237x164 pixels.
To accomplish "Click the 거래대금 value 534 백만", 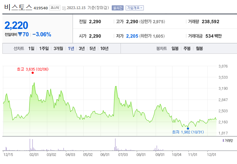I will click(x=214, y=36).
